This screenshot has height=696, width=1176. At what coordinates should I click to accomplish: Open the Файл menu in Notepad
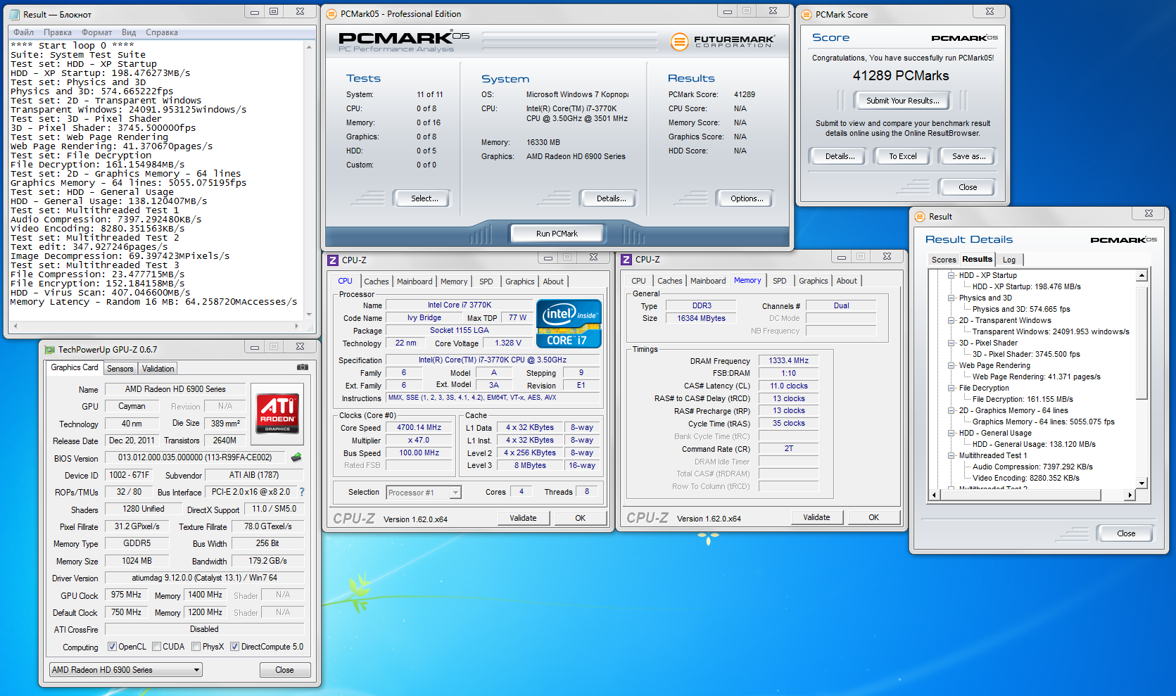tap(23, 32)
